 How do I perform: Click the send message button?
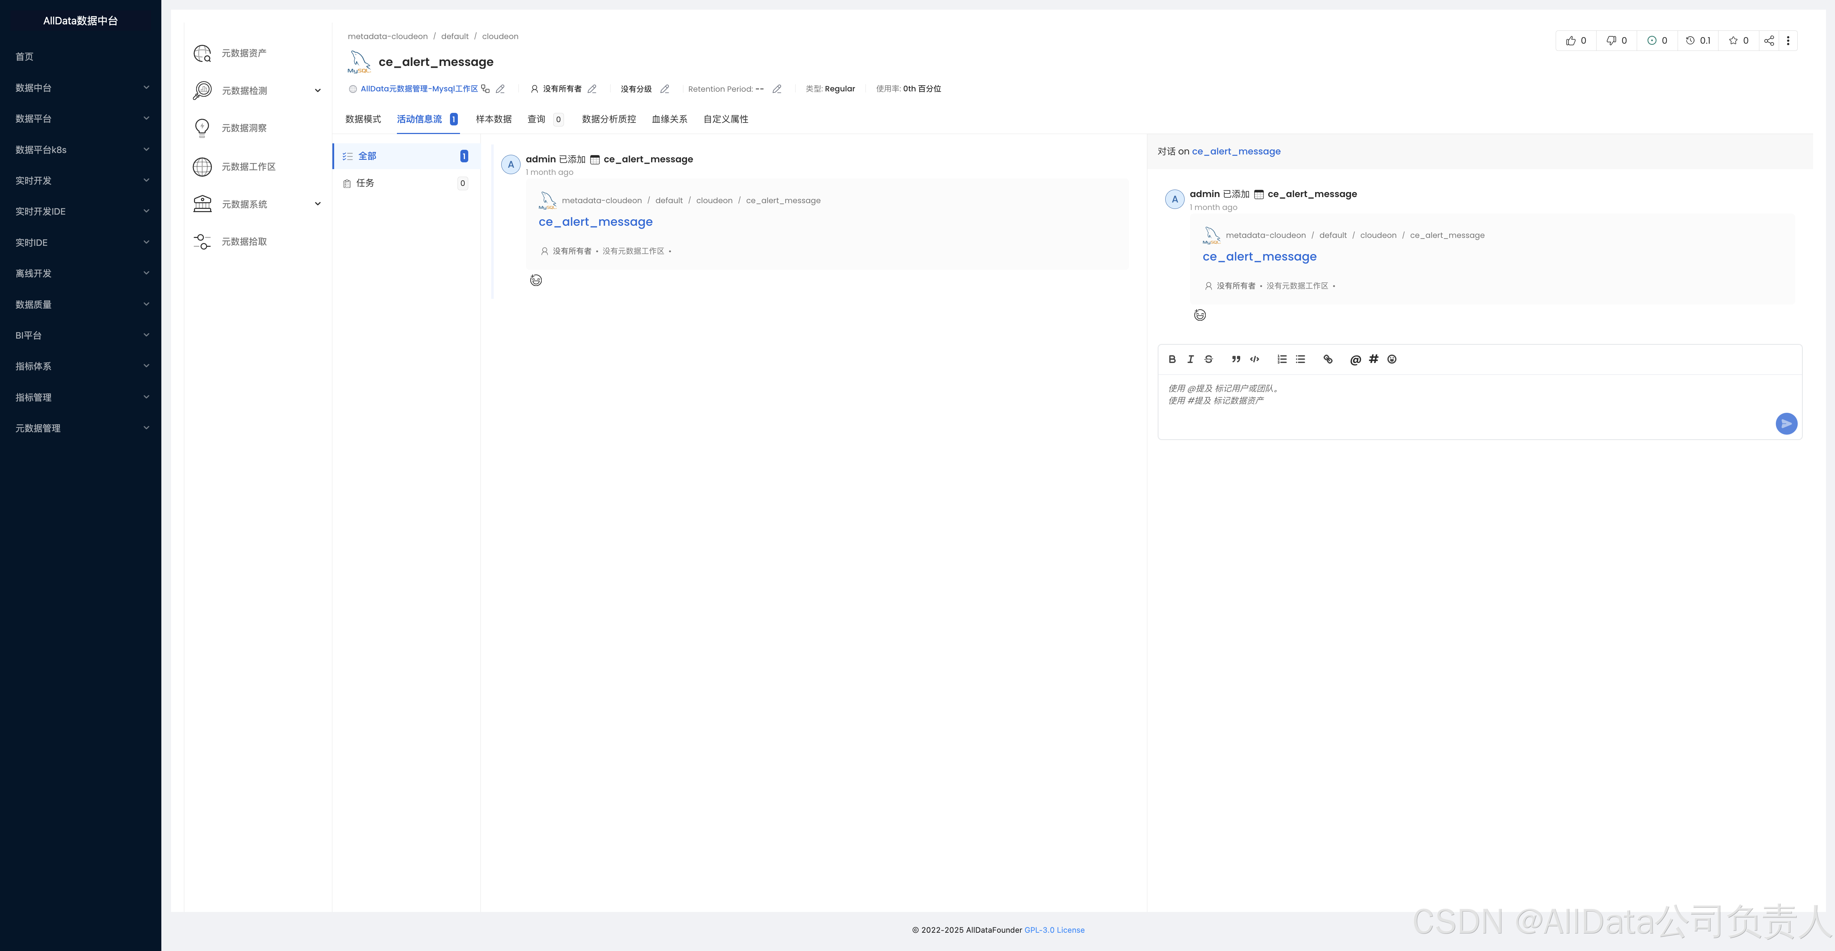1786,424
